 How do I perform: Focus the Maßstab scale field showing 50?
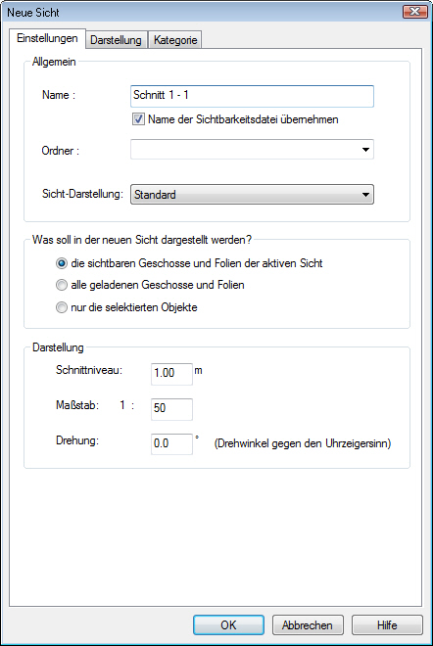click(x=171, y=409)
